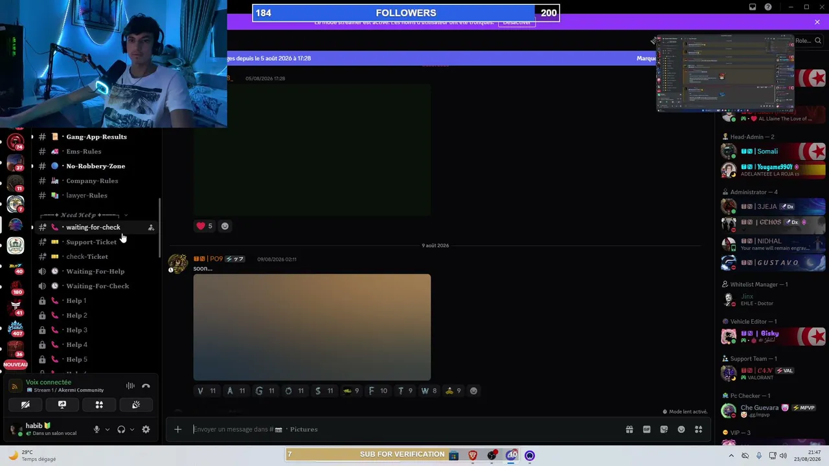Screen dimensions: 829x466
Task: Open the Support-Ticket channel
Action: (x=96, y=242)
